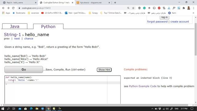Viewport: 197px width, 111px height.
Task: Open the Kami bookmark
Action: 172,13
